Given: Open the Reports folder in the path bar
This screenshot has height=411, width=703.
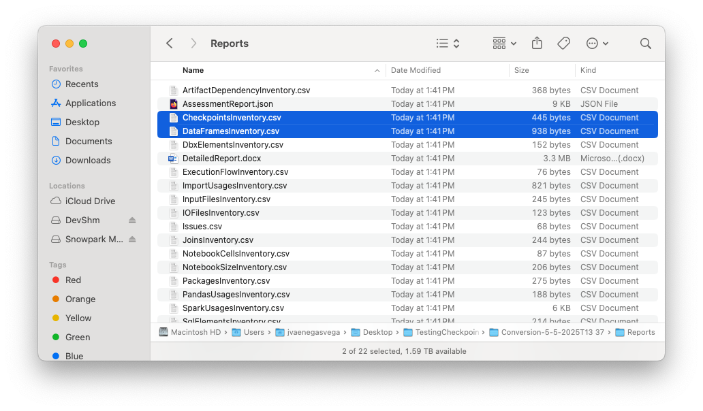Looking at the screenshot, I should (x=640, y=332).
